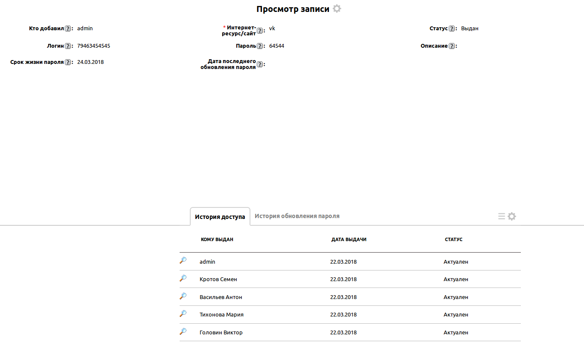584x351 pixels.
Task: Open the admin row magnifier icon
Action: (183, 261)
